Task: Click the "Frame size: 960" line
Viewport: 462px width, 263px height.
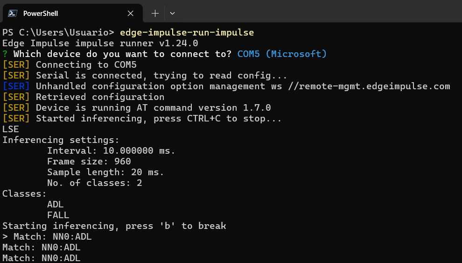Action: tap(89, 162)
